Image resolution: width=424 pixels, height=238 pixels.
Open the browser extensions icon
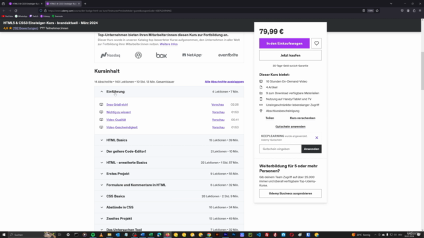[414, 11]
